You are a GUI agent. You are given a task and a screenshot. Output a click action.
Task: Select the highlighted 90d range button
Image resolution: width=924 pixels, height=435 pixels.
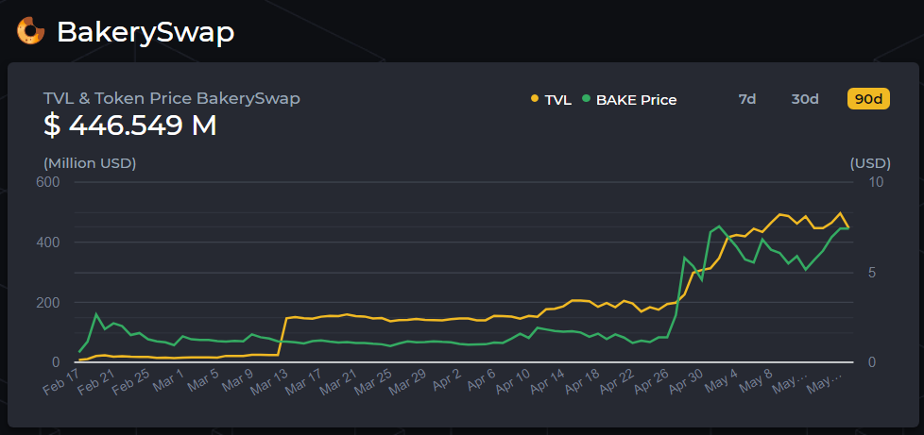[x=867, y=99]
